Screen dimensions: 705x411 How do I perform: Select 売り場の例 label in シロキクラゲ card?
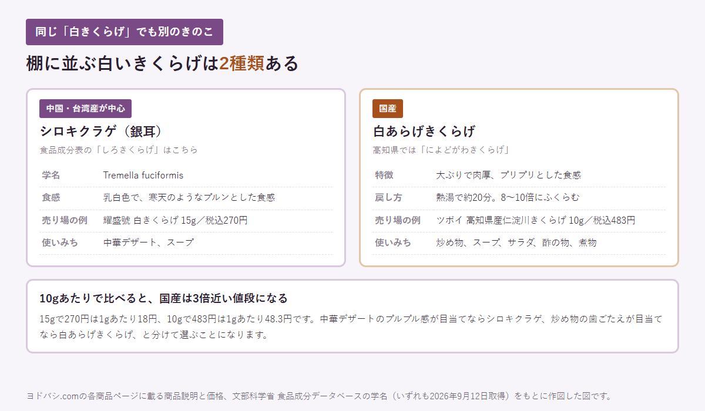tap(65, 220)
